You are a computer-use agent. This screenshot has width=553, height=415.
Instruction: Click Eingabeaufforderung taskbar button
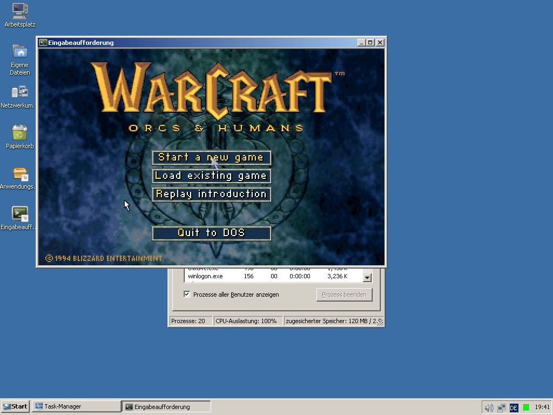tap(166, 406)
